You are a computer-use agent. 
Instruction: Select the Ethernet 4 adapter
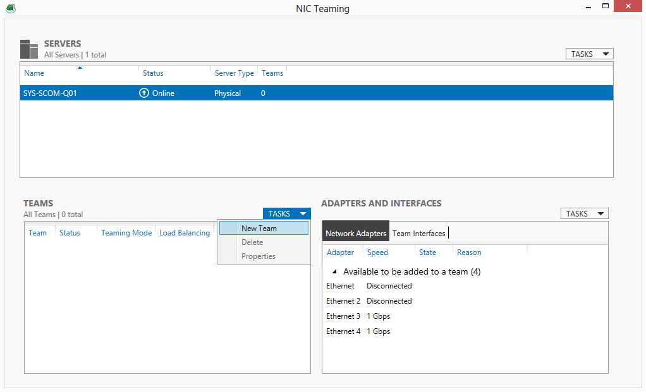coord(343,331)
